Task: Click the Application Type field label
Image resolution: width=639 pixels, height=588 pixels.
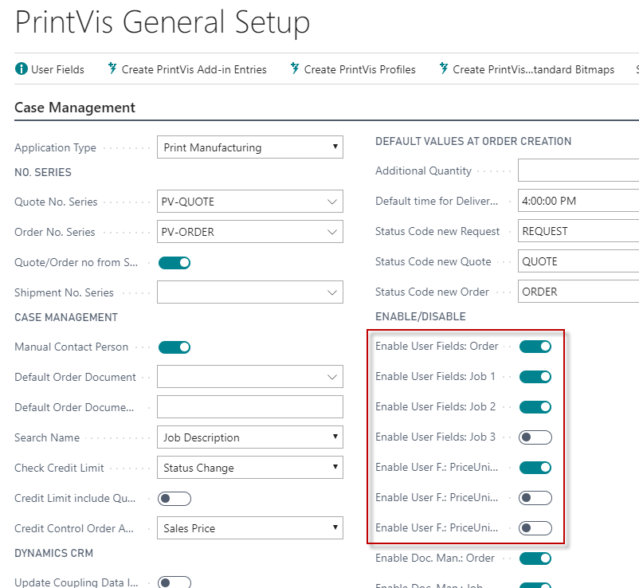Action: coord(56,147)
